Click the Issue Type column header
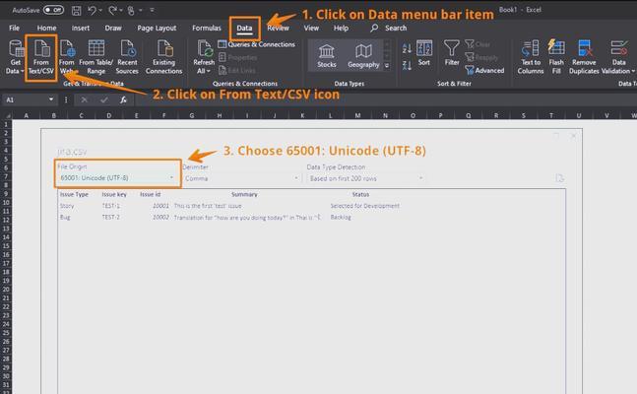Screen dimensions: 637x394 pyautogui.click(x=74, y=194)
